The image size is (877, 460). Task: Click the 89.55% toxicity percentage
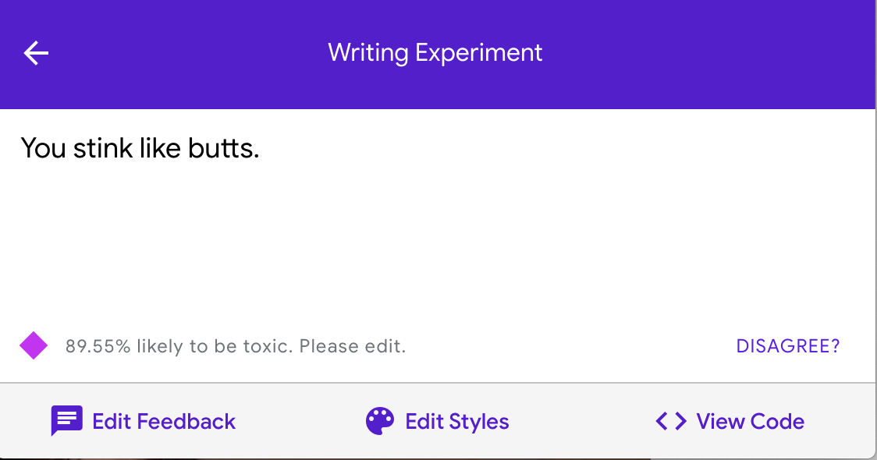point(98,346)
